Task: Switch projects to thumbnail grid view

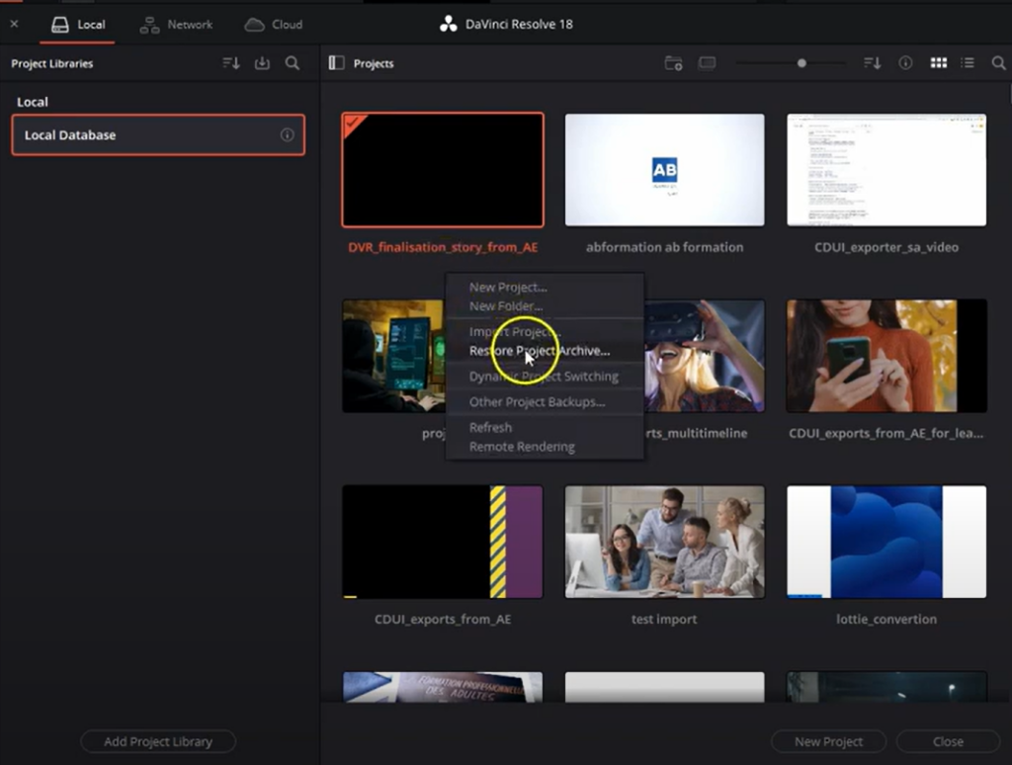Action: (938, 63)
